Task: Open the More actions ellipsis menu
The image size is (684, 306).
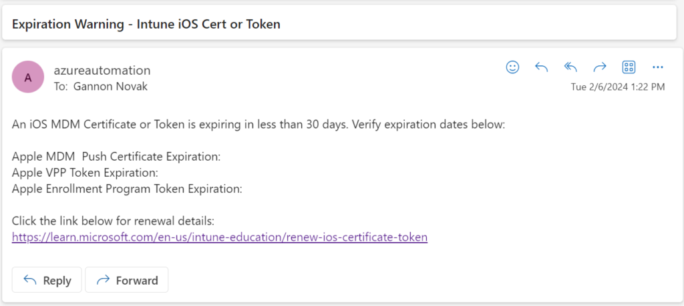Action: (658, 67)
